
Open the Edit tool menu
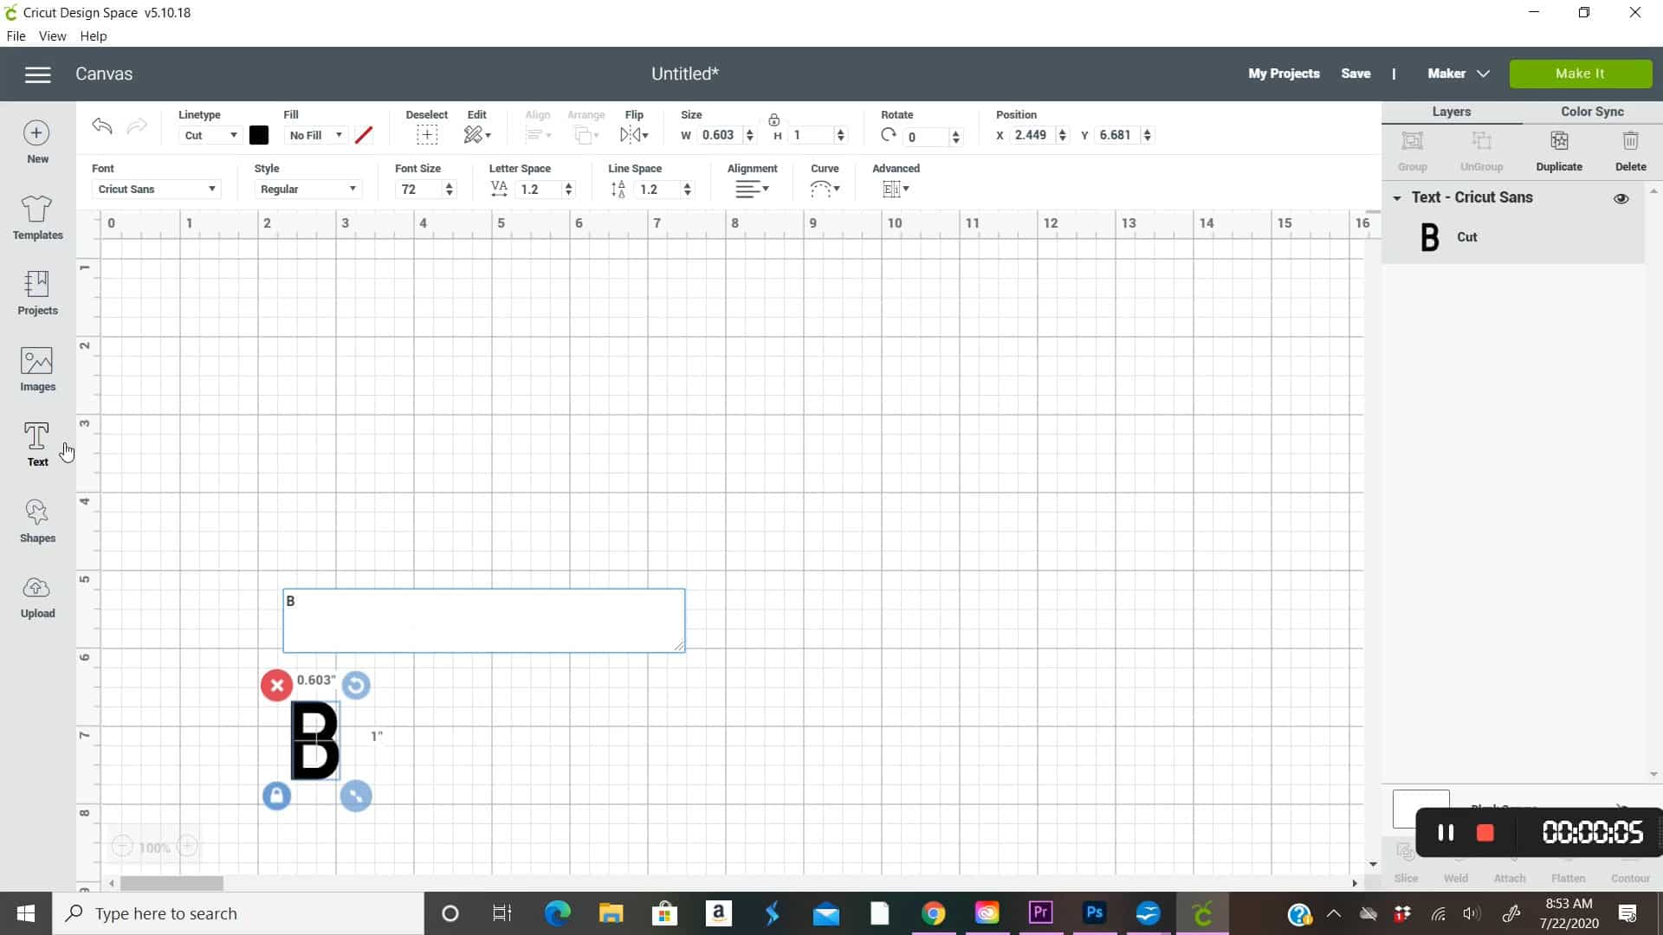477,135
